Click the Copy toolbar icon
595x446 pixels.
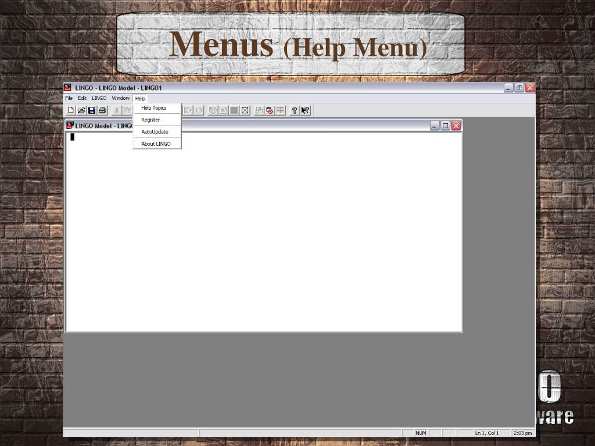point(127,110)
